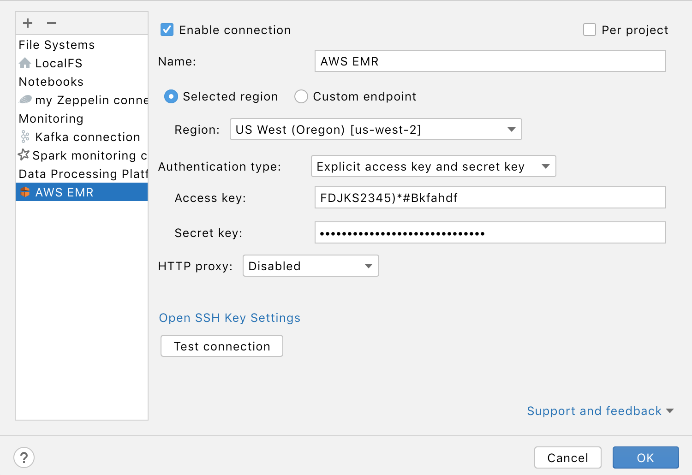Check the Per project checkbox
Image resolution: width=692 pixels, height=475 pixels.
tap(590, 30)
